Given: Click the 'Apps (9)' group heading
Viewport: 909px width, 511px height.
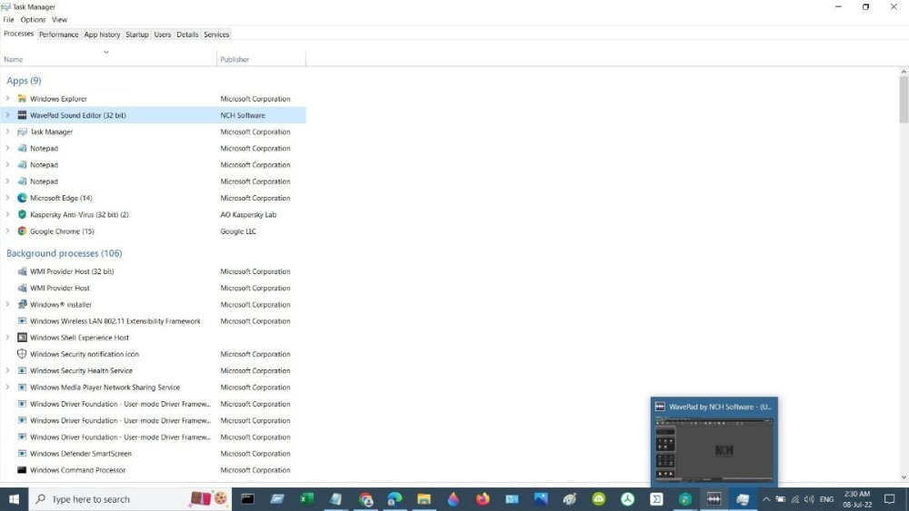Looking at the screenshot, I should (x=24, y=81).
